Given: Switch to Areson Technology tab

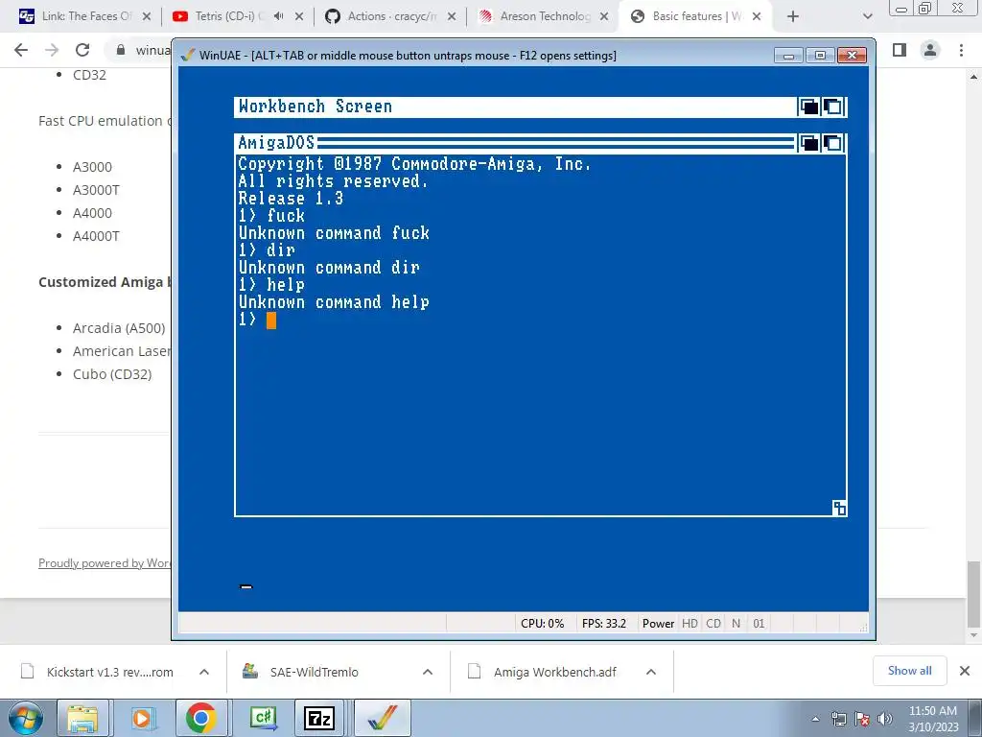Looking at the screenshot, I should 543,16.
